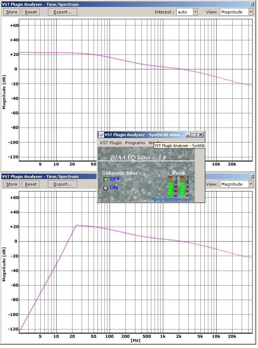Open the upper window View dropdown arrow
Image resolution: width=258 pixels, height=348 pixels.
tap(251, 12)
